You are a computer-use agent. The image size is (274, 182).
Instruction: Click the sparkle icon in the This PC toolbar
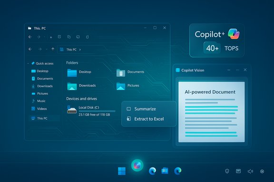pyautogui.click(x=51, y=37)
